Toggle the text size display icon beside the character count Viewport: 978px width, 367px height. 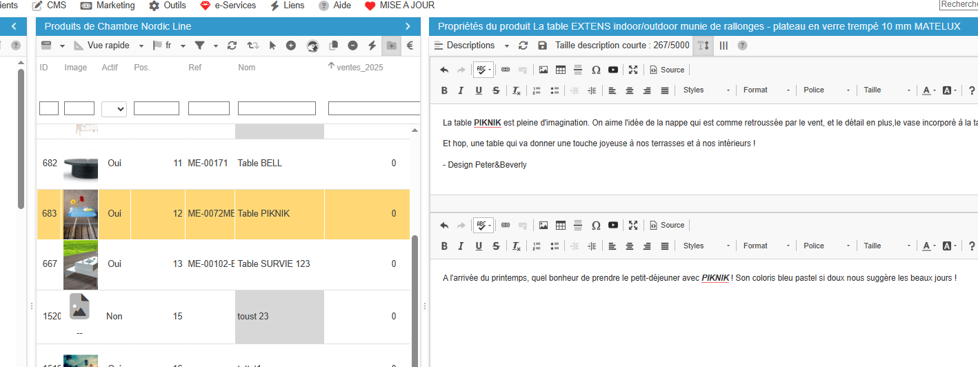[703, 46]
